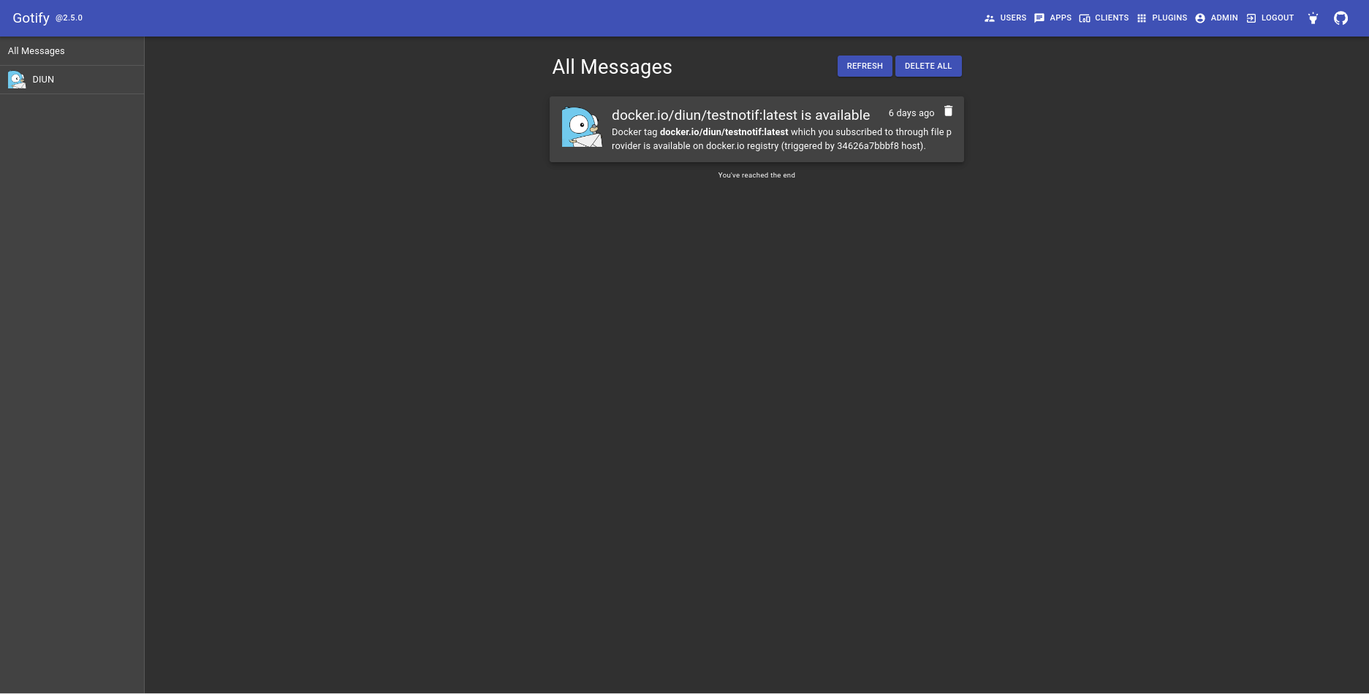Open the Admin account menu
The image size is (1369, 694).
tap(1216, 18)
